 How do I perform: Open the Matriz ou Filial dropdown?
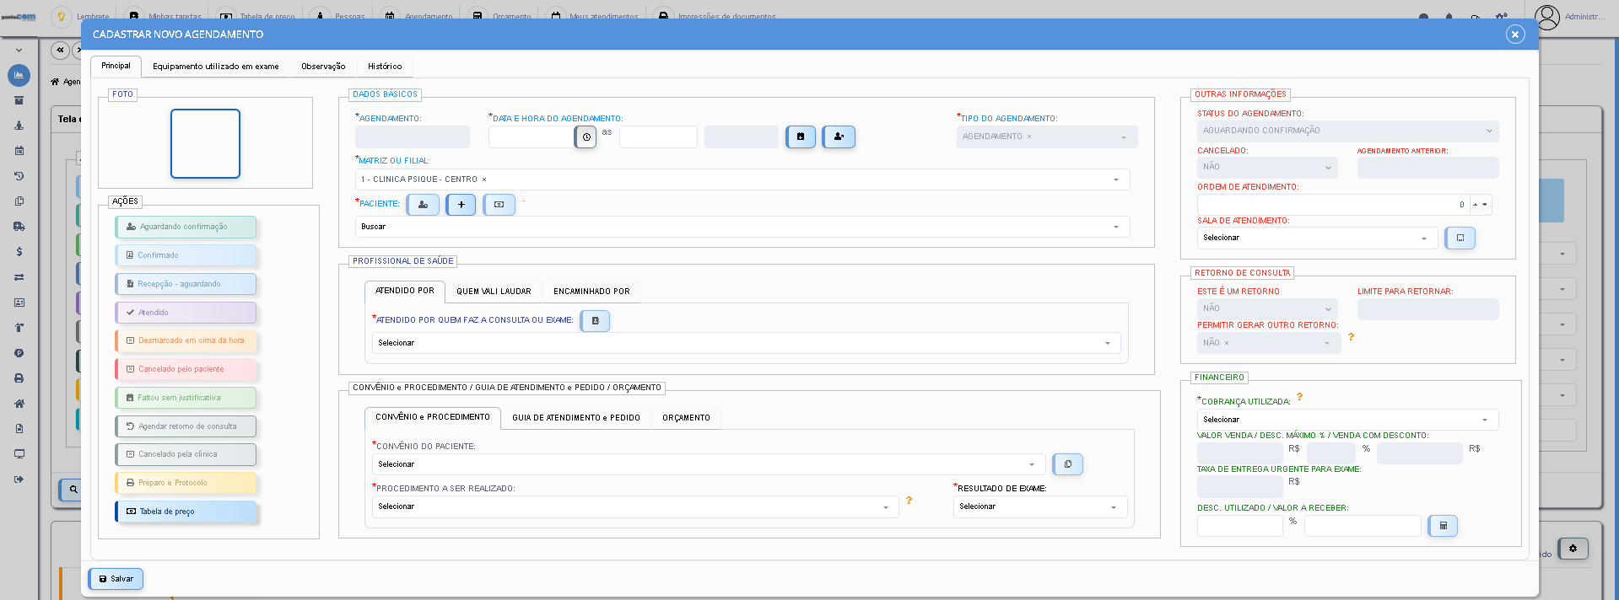[x=742, y=179]
